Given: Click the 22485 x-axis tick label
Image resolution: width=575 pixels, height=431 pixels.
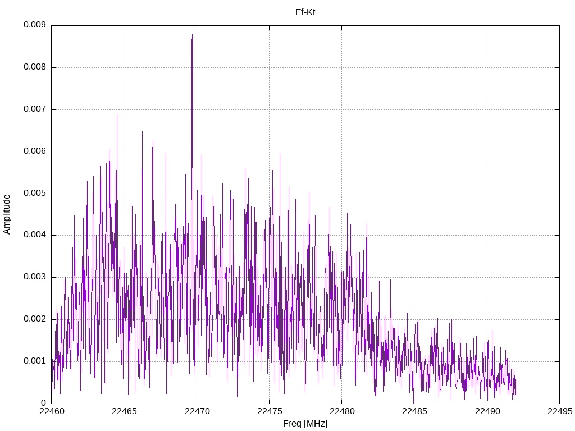Looking at the screenshot, I should pyautogui.click(x=414, y=411).
